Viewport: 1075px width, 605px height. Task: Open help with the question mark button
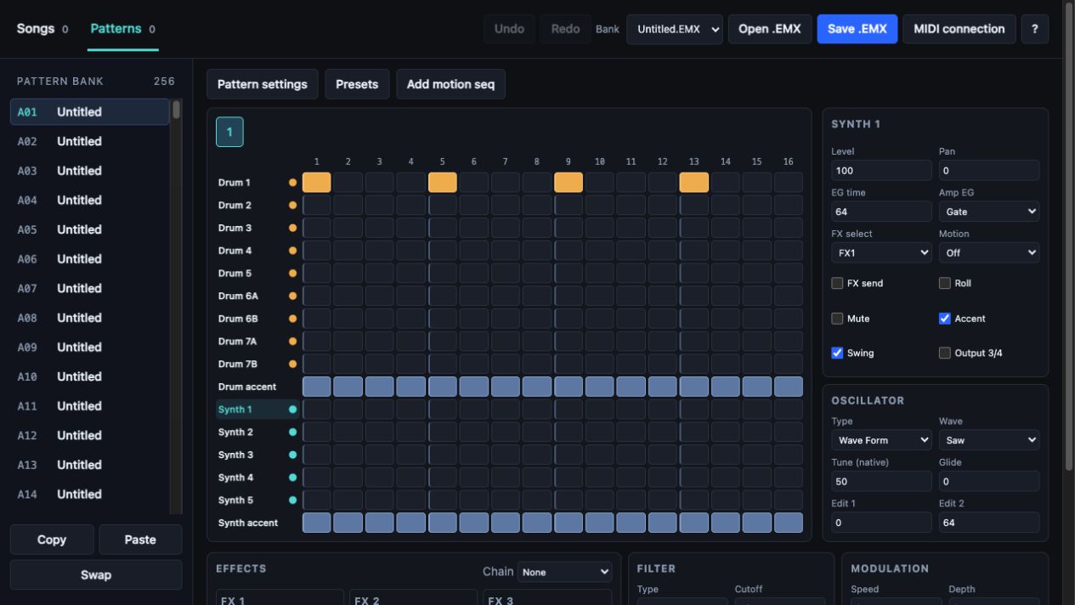[1034, 29]
